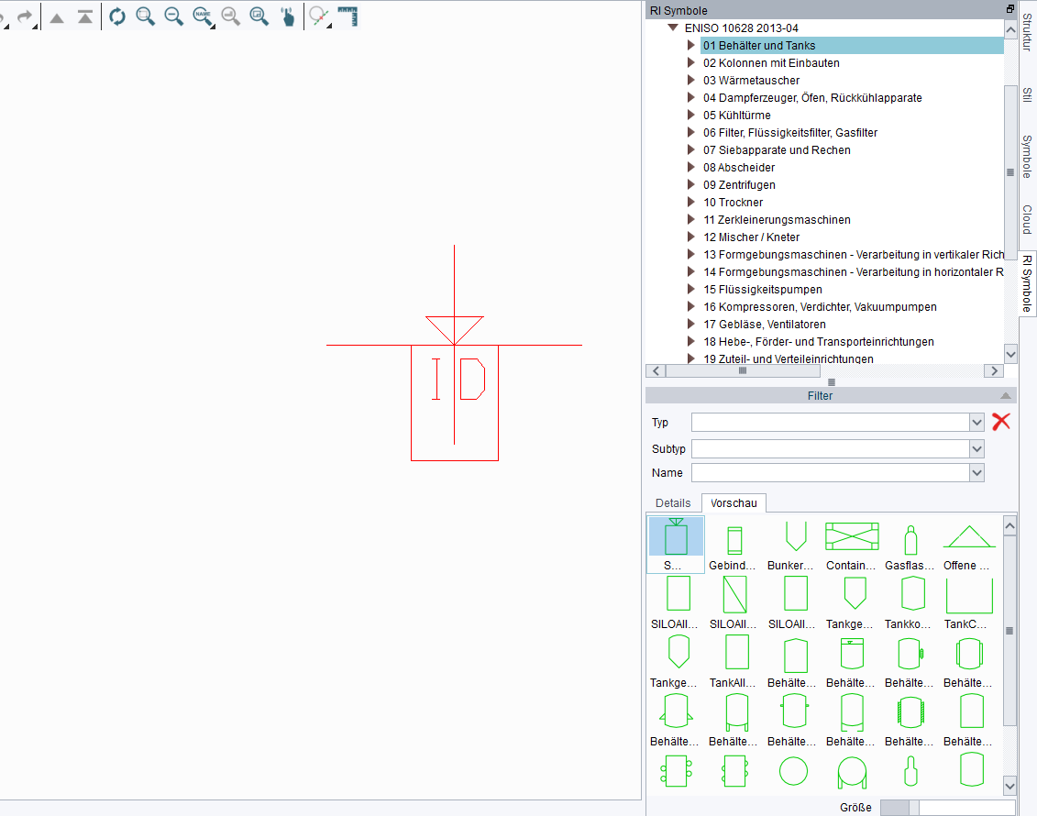The height and width of the screenshot is (816, 1037).
Task: Open the search-by-name magnifier tool
Action: tap(203, 17)
